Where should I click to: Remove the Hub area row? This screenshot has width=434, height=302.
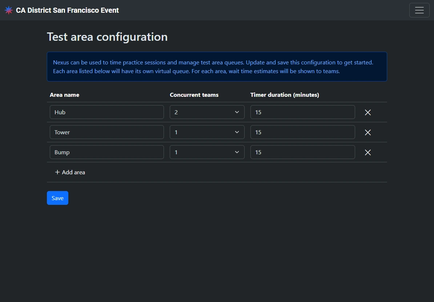point(367,112)
